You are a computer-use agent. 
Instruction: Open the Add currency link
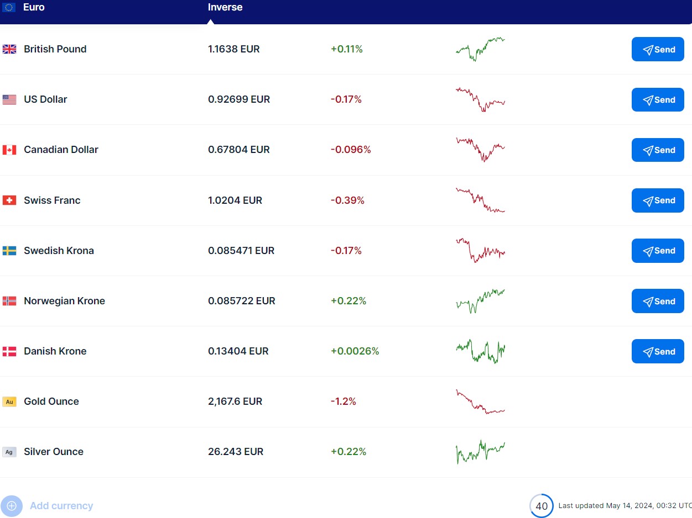pyautogui.click(x=61, y=506)
